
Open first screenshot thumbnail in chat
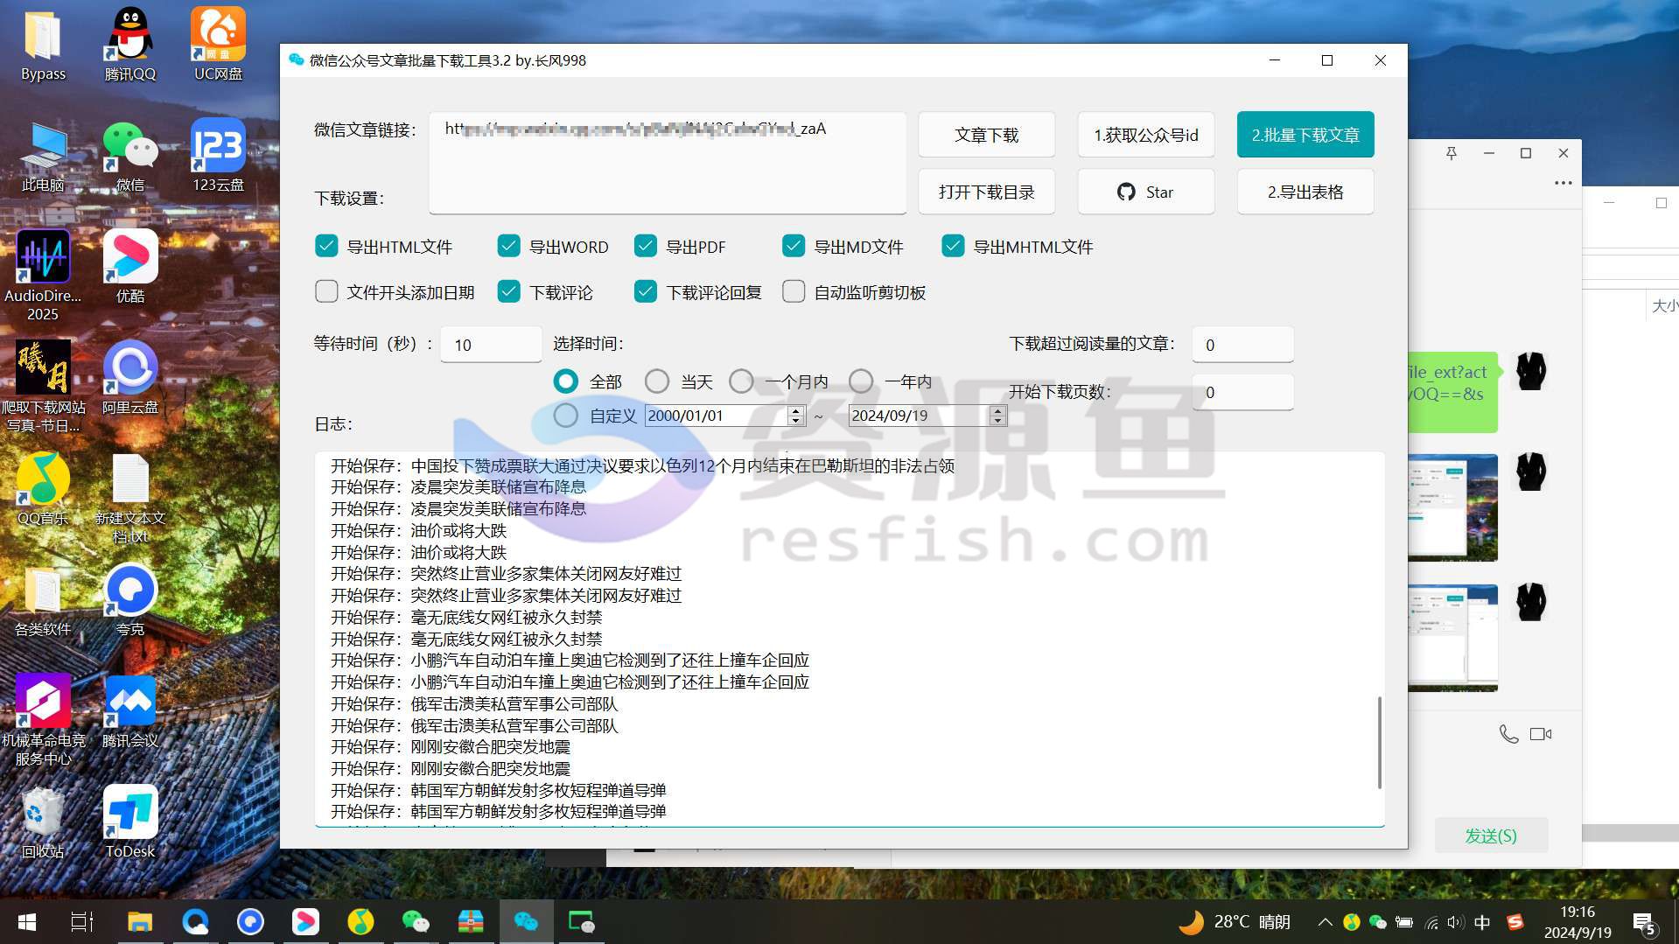[x=1452, y=507]
